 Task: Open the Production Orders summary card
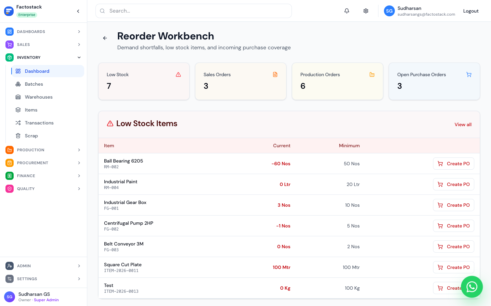[x=338, y=81]
